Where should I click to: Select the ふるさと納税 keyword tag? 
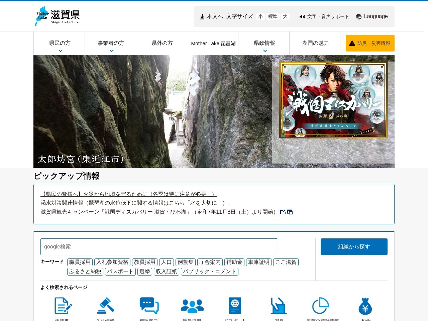coord(85,272)
